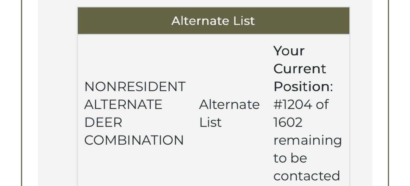Click the word of after #1204

coord(322,105)
